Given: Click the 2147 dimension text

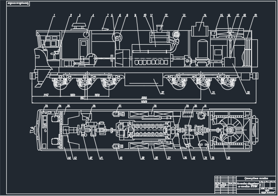Looking at the screenshot, I should [46, 95].
